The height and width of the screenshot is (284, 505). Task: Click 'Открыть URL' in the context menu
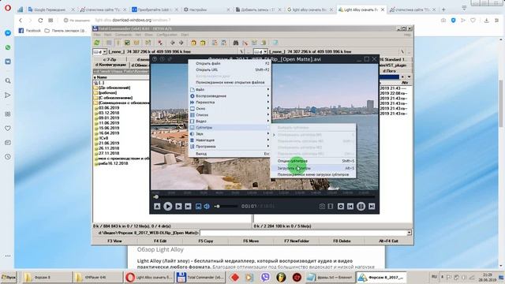[230, 69]
